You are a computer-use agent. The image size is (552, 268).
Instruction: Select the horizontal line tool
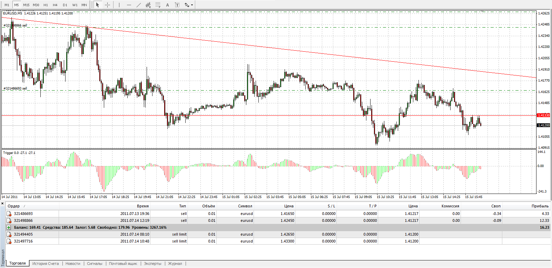coord(129,5)
